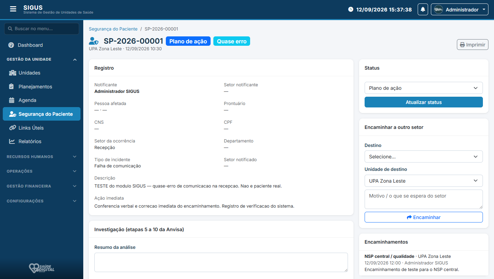494x279 pixels.
Task: Click the Links Úteis chain icon
Action: [x=12, y=128]
